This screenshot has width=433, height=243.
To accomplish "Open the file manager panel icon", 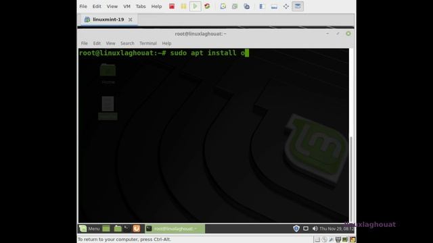I will [118, 228].
